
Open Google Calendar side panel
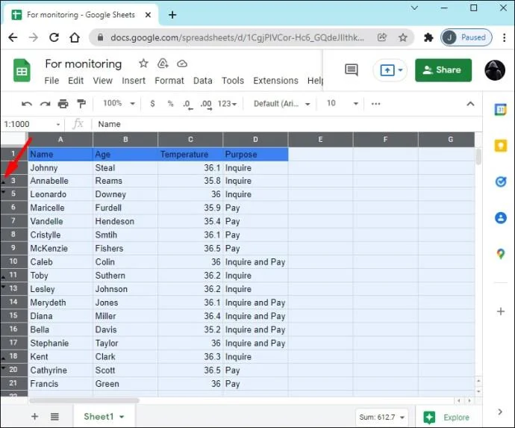[x=501, y=110]
